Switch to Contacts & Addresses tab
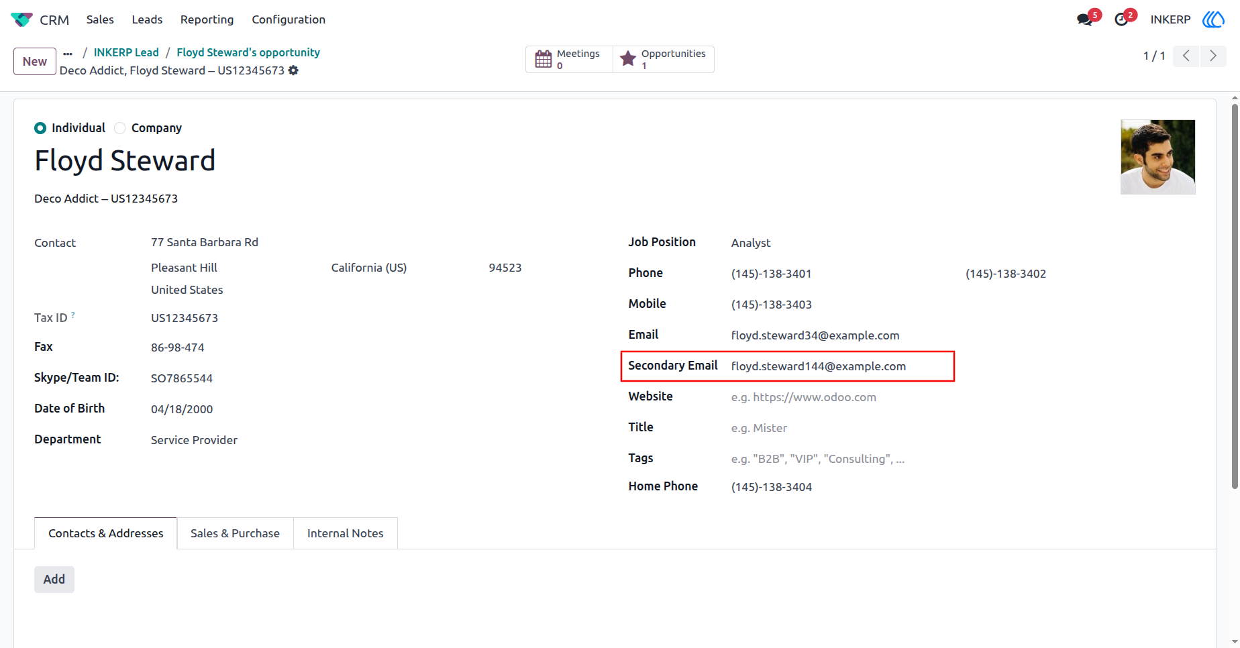 coord(106,533)
